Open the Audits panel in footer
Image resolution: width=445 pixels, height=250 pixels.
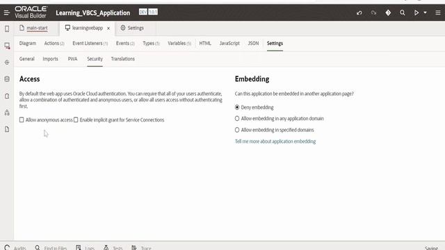(x=15, y=248)
